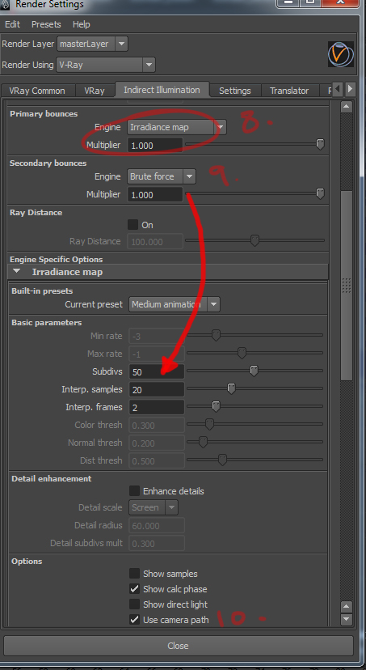Enable the Show direct light checkbox
Viewport: 366px width, 670px height.
134,604
